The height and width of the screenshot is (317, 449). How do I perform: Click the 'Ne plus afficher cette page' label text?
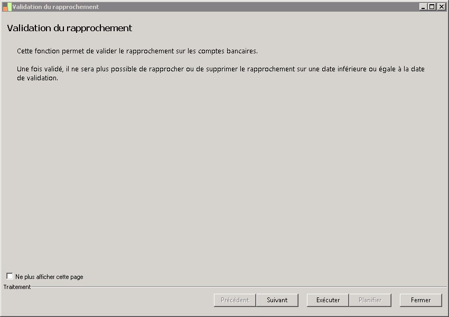49,277
